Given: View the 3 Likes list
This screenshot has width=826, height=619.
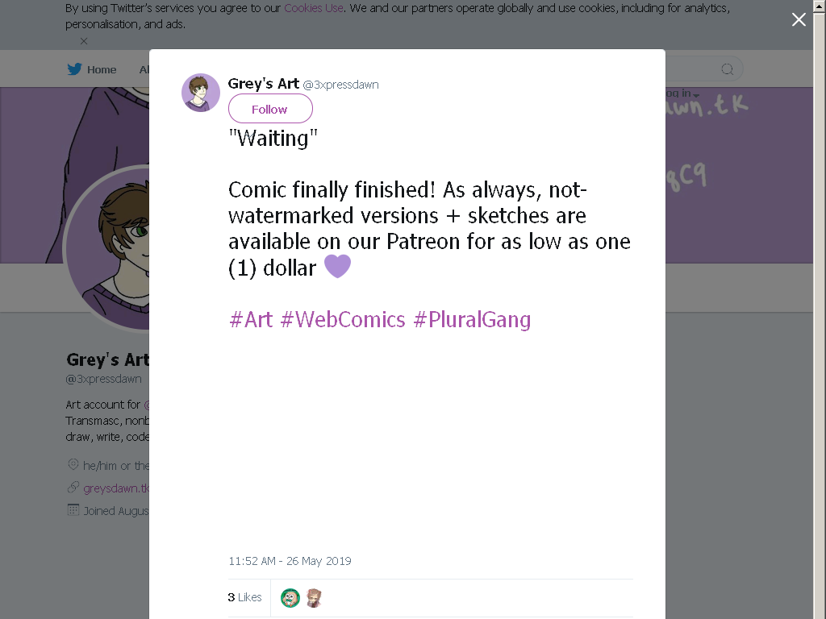Looking at the screenshot, I should [x=245, y=597].
